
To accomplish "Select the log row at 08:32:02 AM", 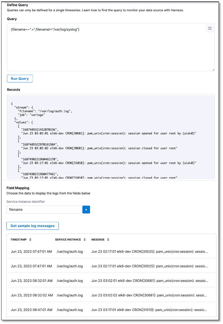I will pos(112,295).
